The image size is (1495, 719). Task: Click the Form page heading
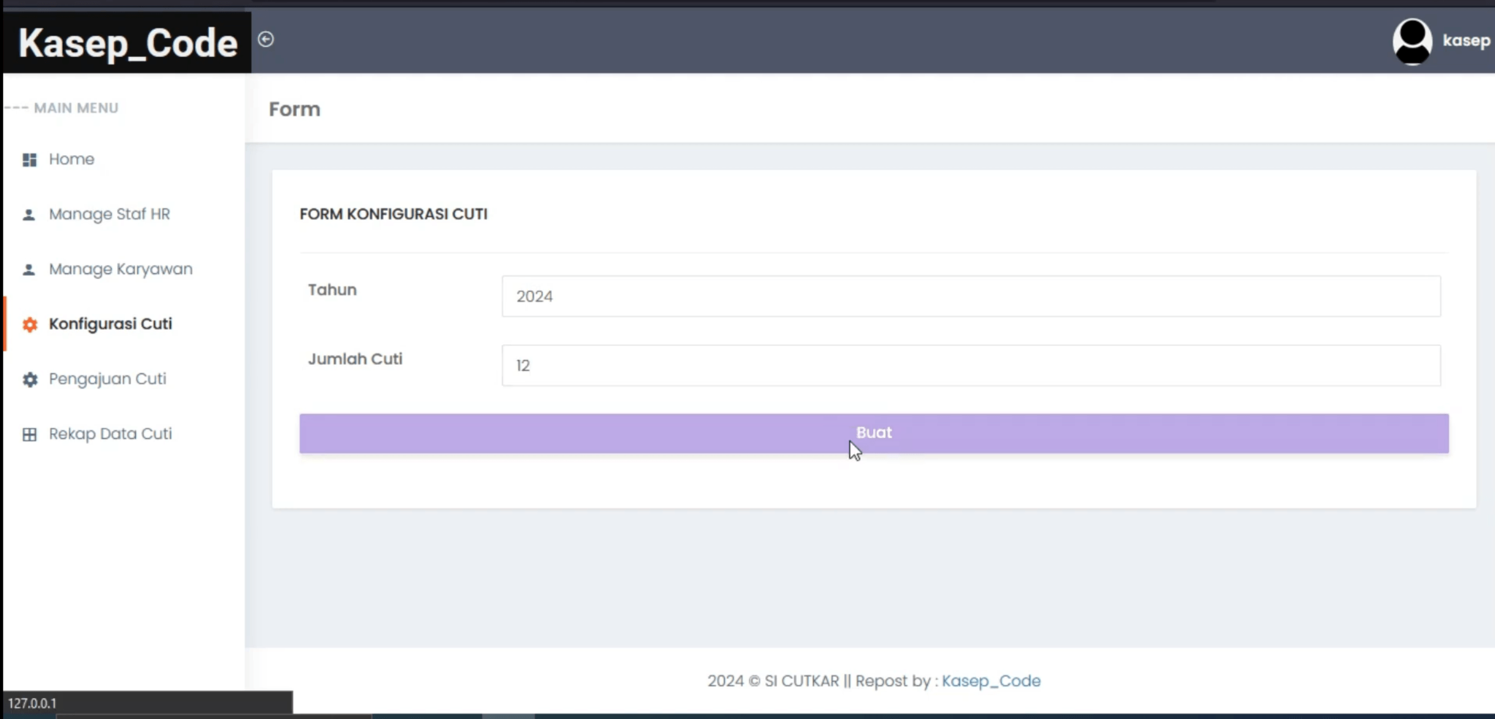[x=295, y=109]
